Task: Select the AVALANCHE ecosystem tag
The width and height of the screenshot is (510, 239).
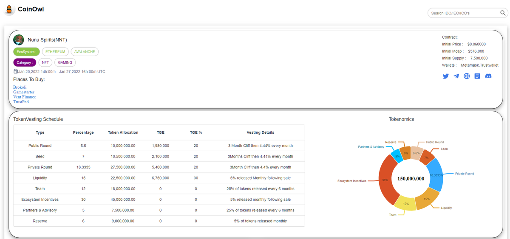Action: click(85, 52)
